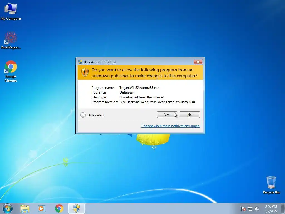Viewport: 285px width, 214px height.
Task: Open the Windows Start menu orb
Action: pyautogui.click(x=8, y=208)
